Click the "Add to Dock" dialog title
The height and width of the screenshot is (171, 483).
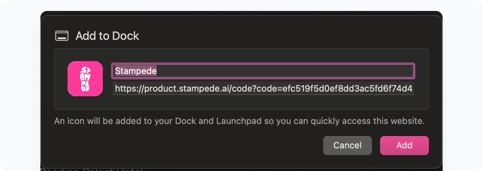pos(107,36)
